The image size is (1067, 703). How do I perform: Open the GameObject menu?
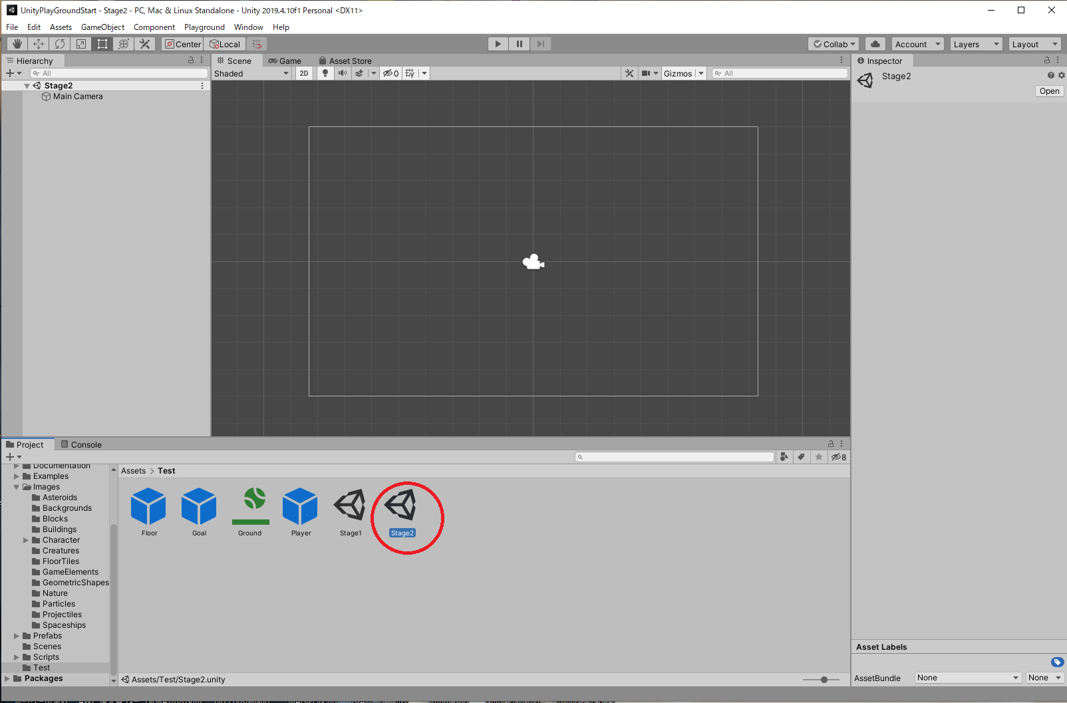(x=102, y=27)
